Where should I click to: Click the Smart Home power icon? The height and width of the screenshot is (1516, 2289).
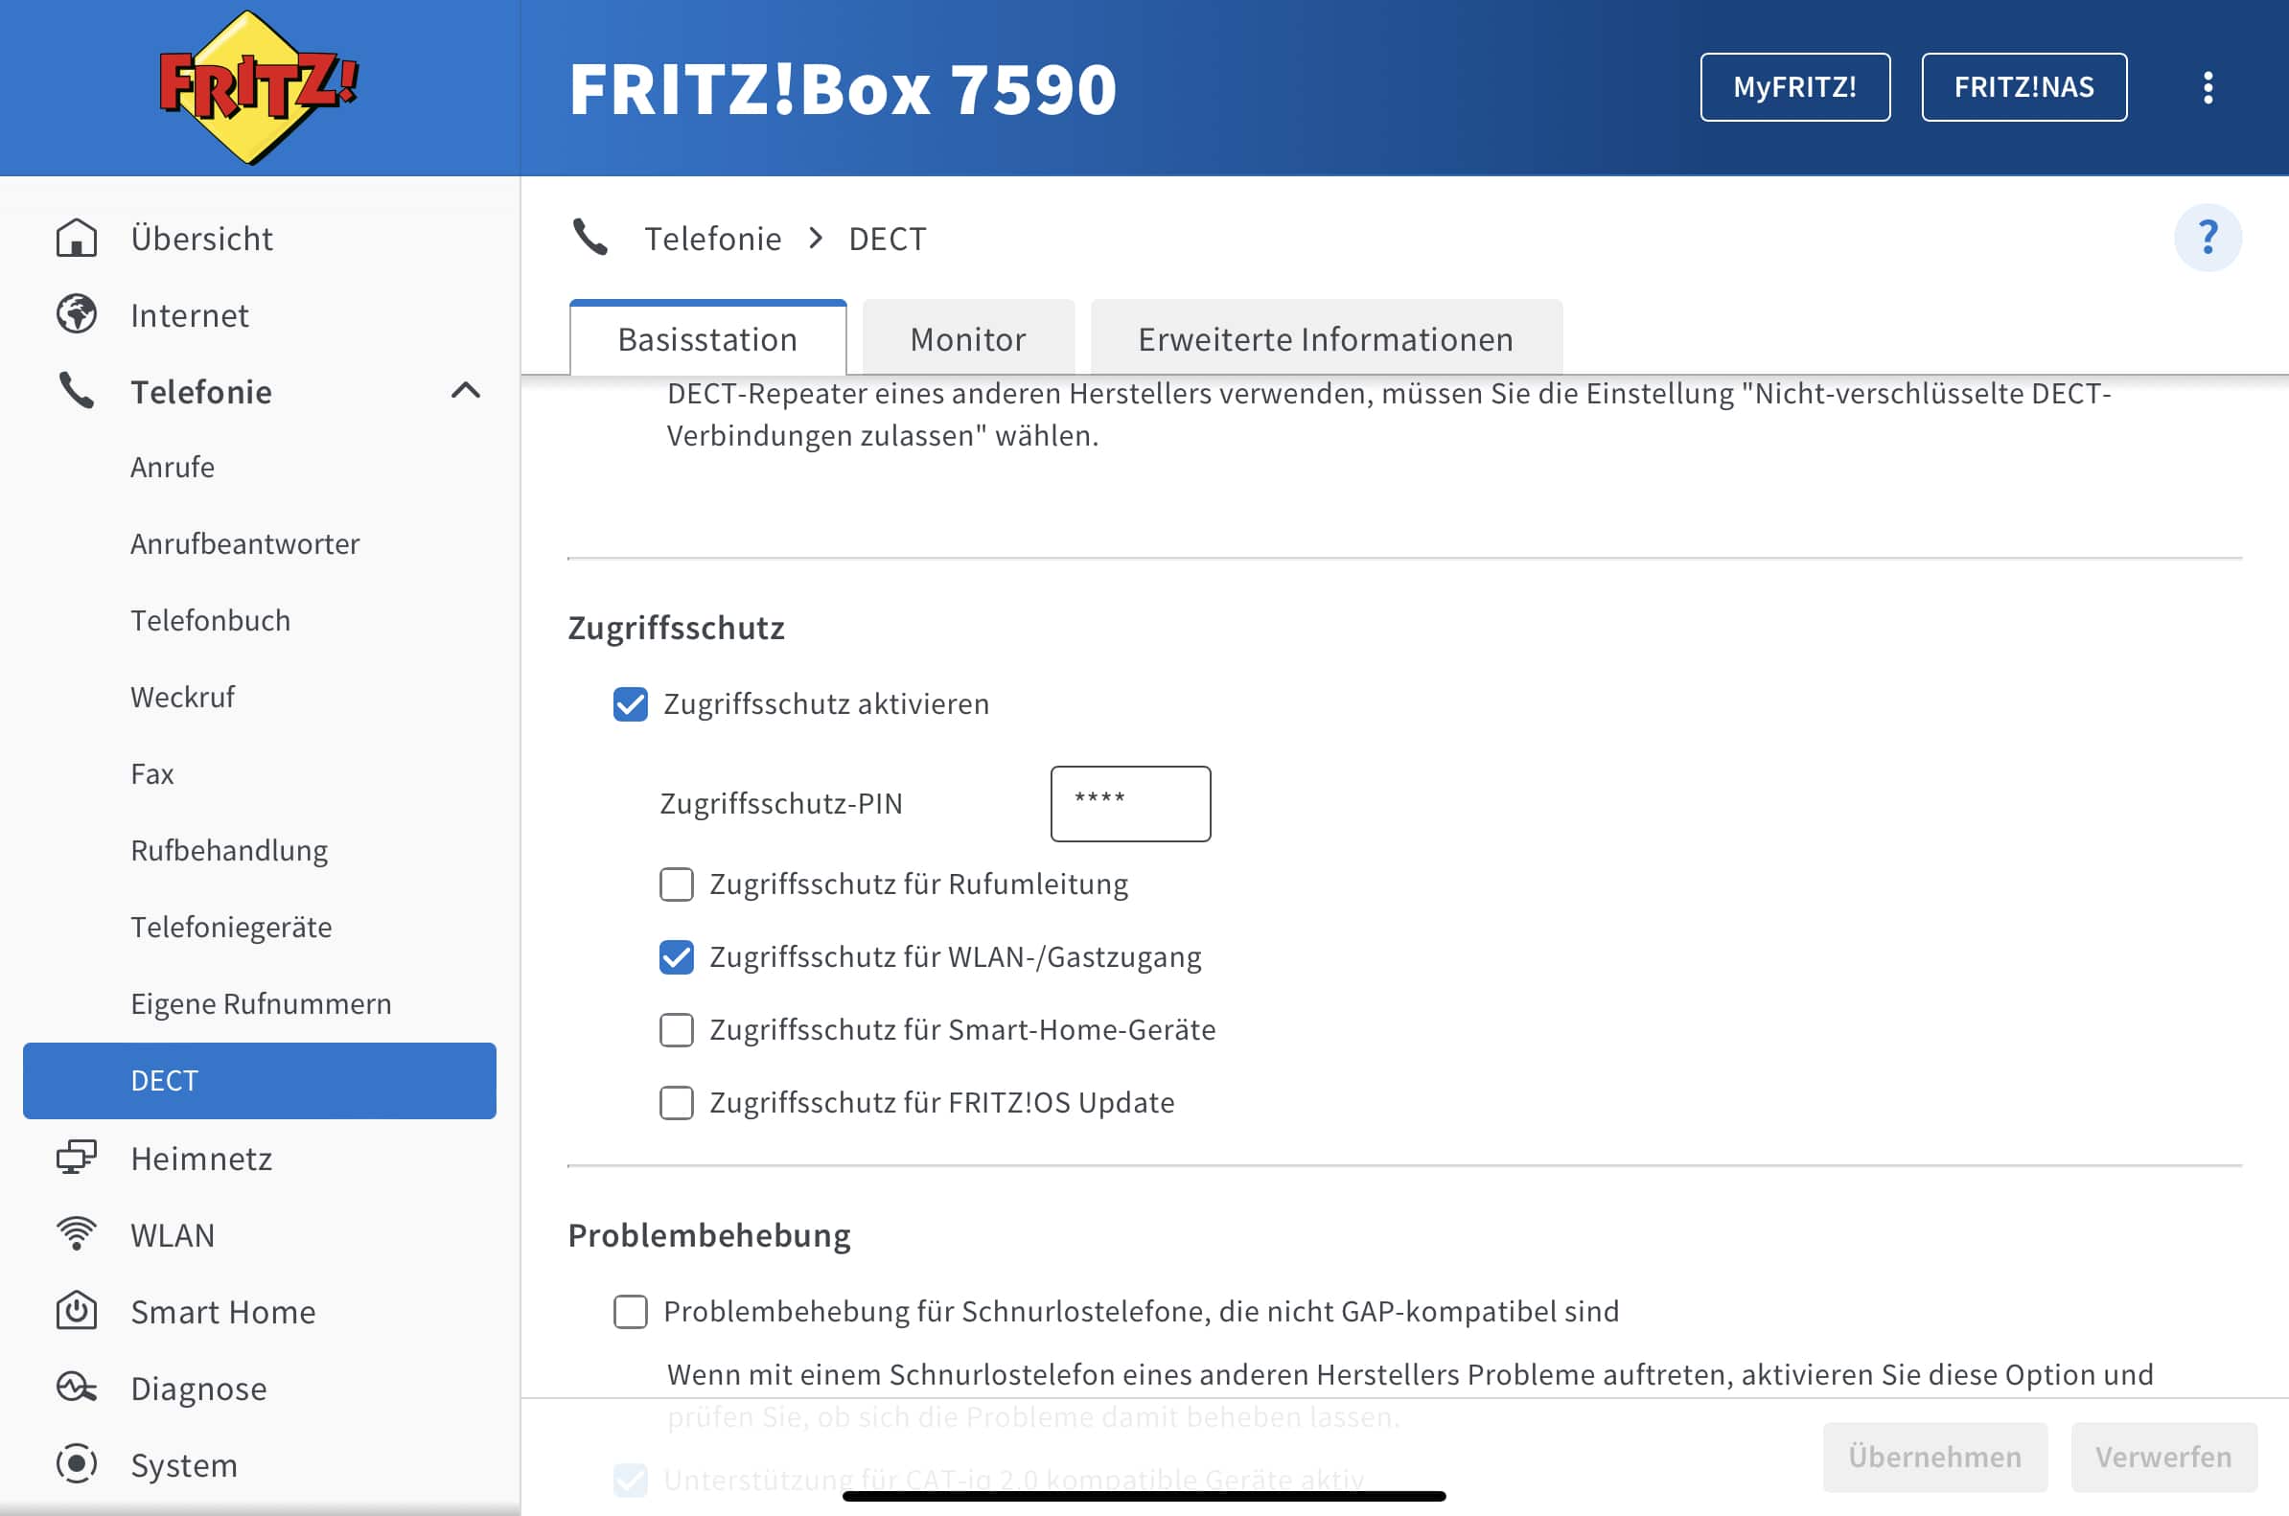pos(77,1310)
